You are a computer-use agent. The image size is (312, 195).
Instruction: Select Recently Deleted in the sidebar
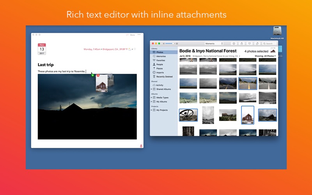click(x=164, y=76)
